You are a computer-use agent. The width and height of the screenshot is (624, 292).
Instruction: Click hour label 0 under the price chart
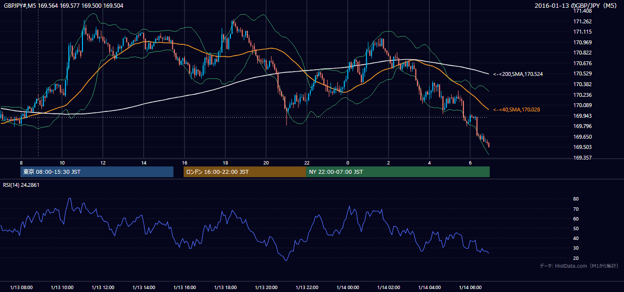(x=348, y=163)
